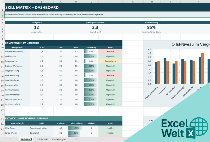The image size is (210, 142).
Task: Select column H header
Action: (152, 2)
